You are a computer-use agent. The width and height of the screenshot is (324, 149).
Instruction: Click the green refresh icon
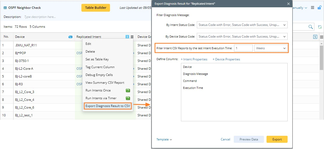pos(320,27)
